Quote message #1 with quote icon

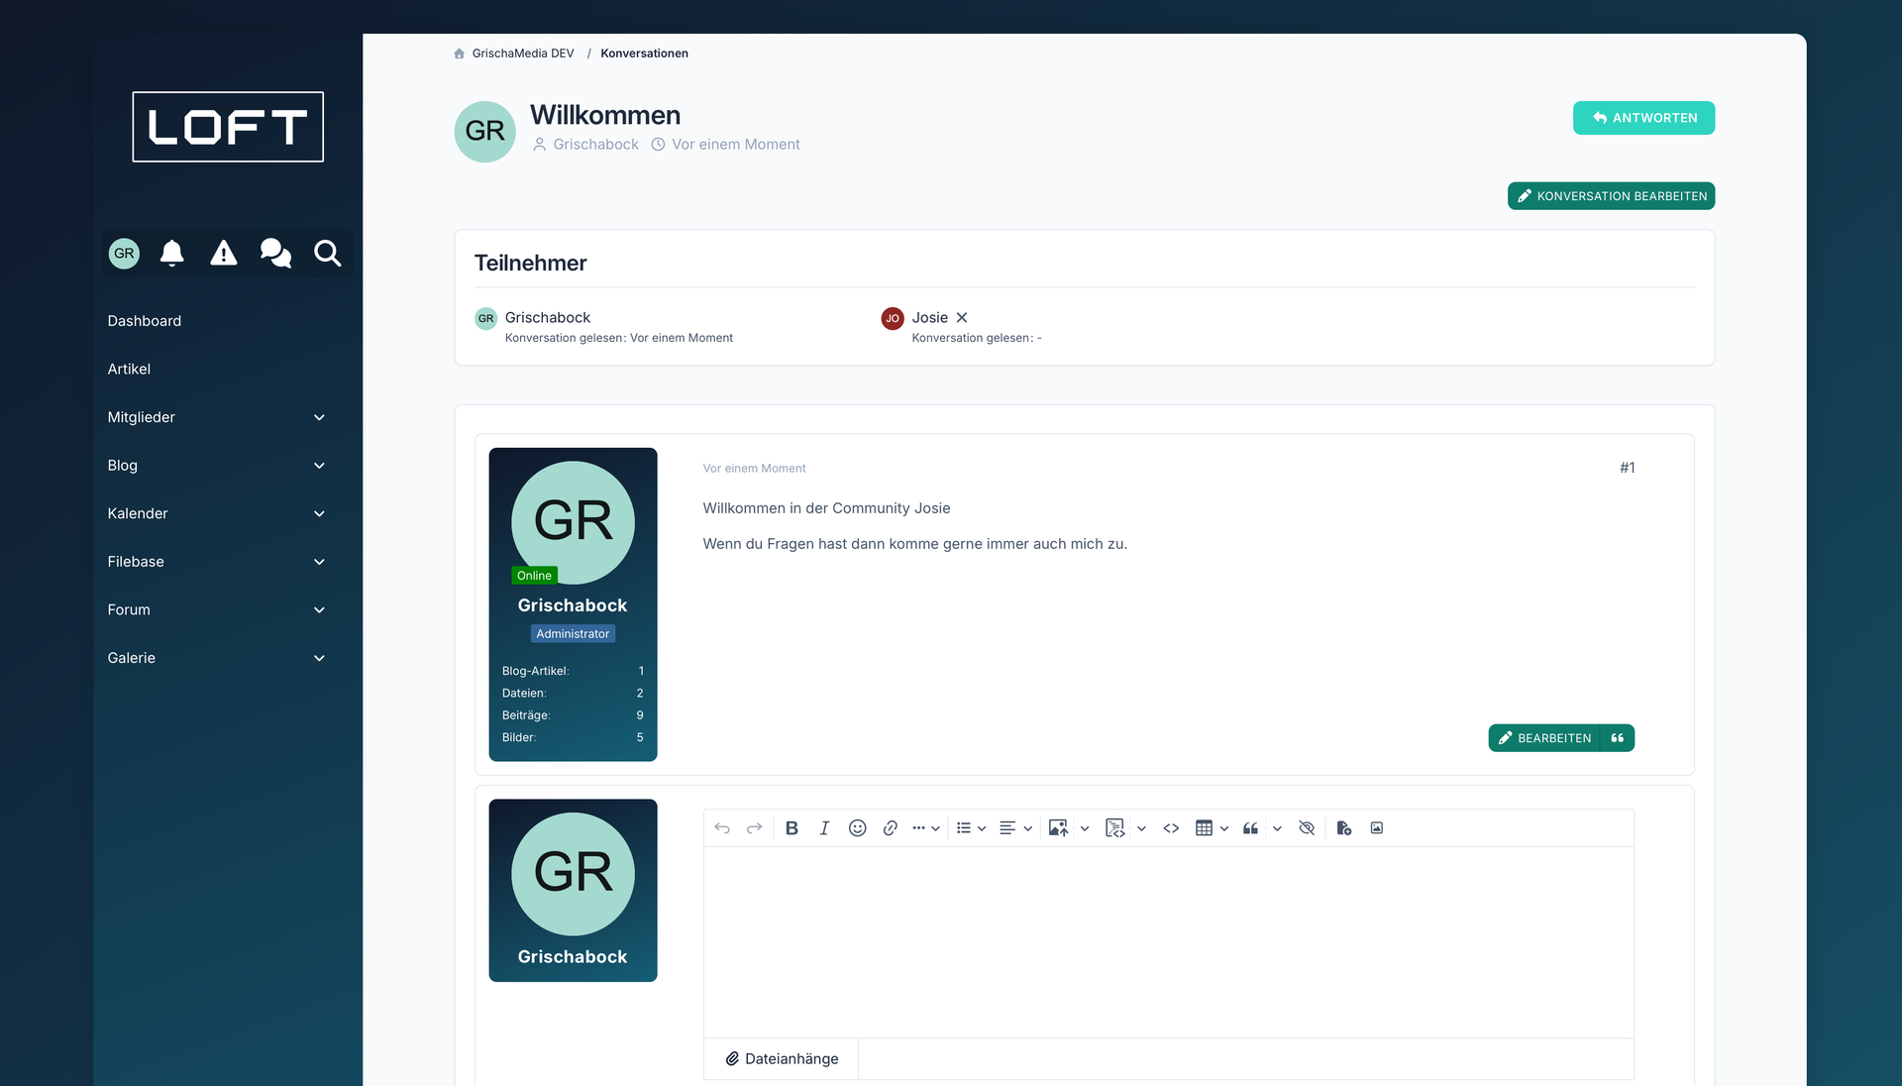(x=1617, y=738)
